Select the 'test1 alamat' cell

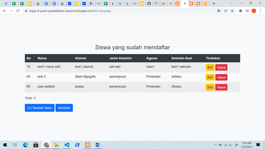(84, 67)
